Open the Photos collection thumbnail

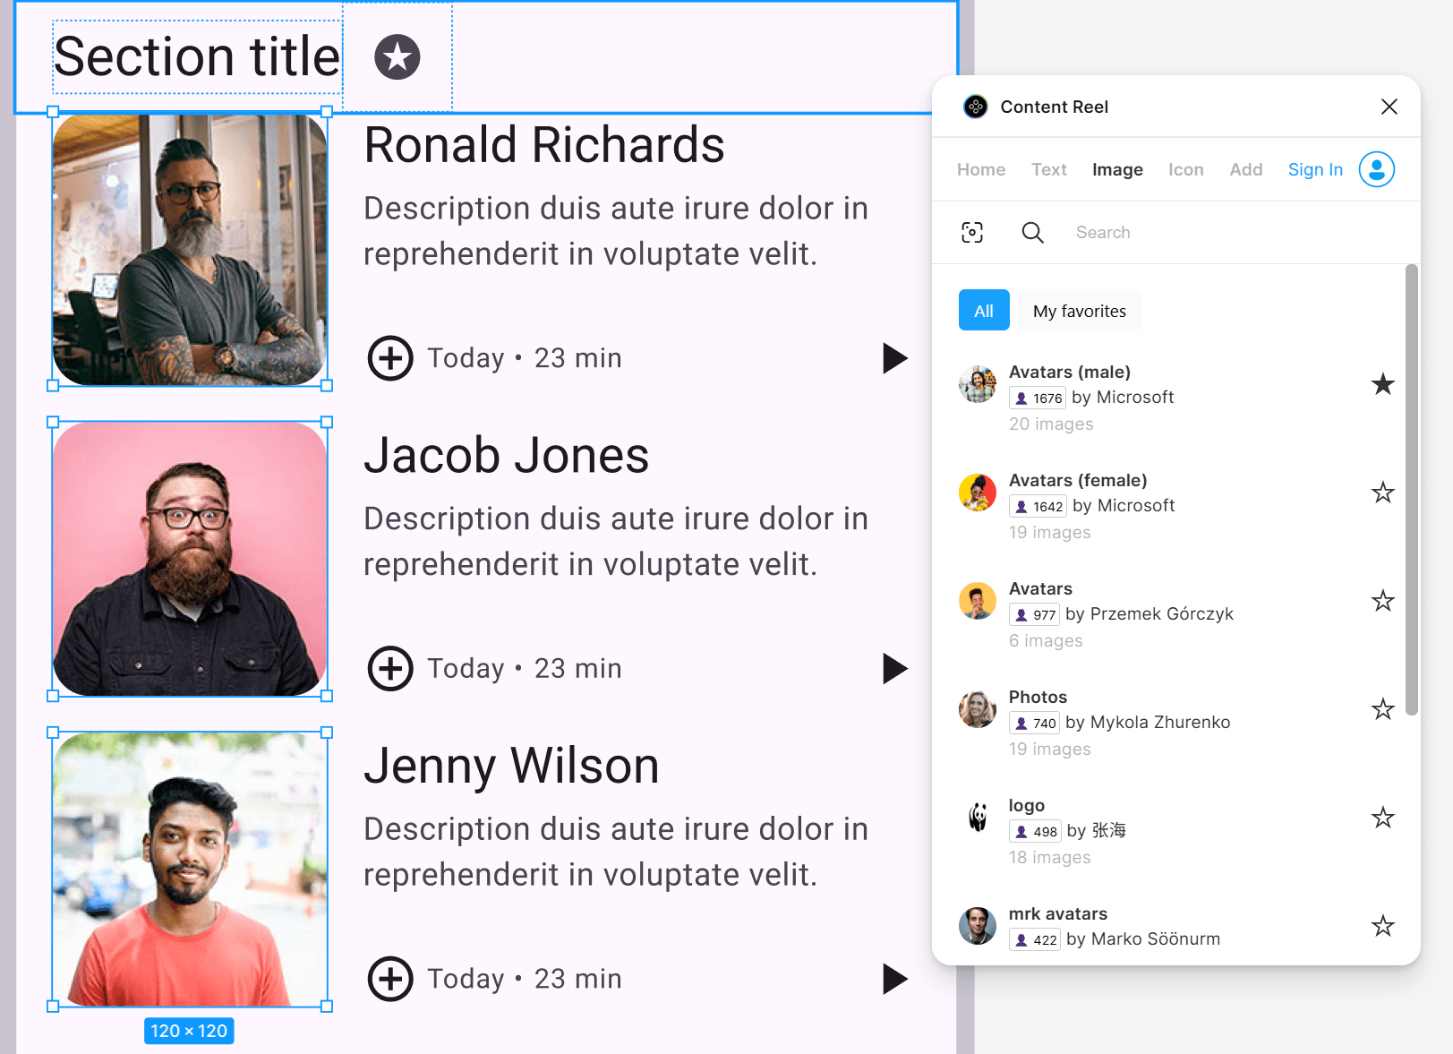click(x=978, y=709)
